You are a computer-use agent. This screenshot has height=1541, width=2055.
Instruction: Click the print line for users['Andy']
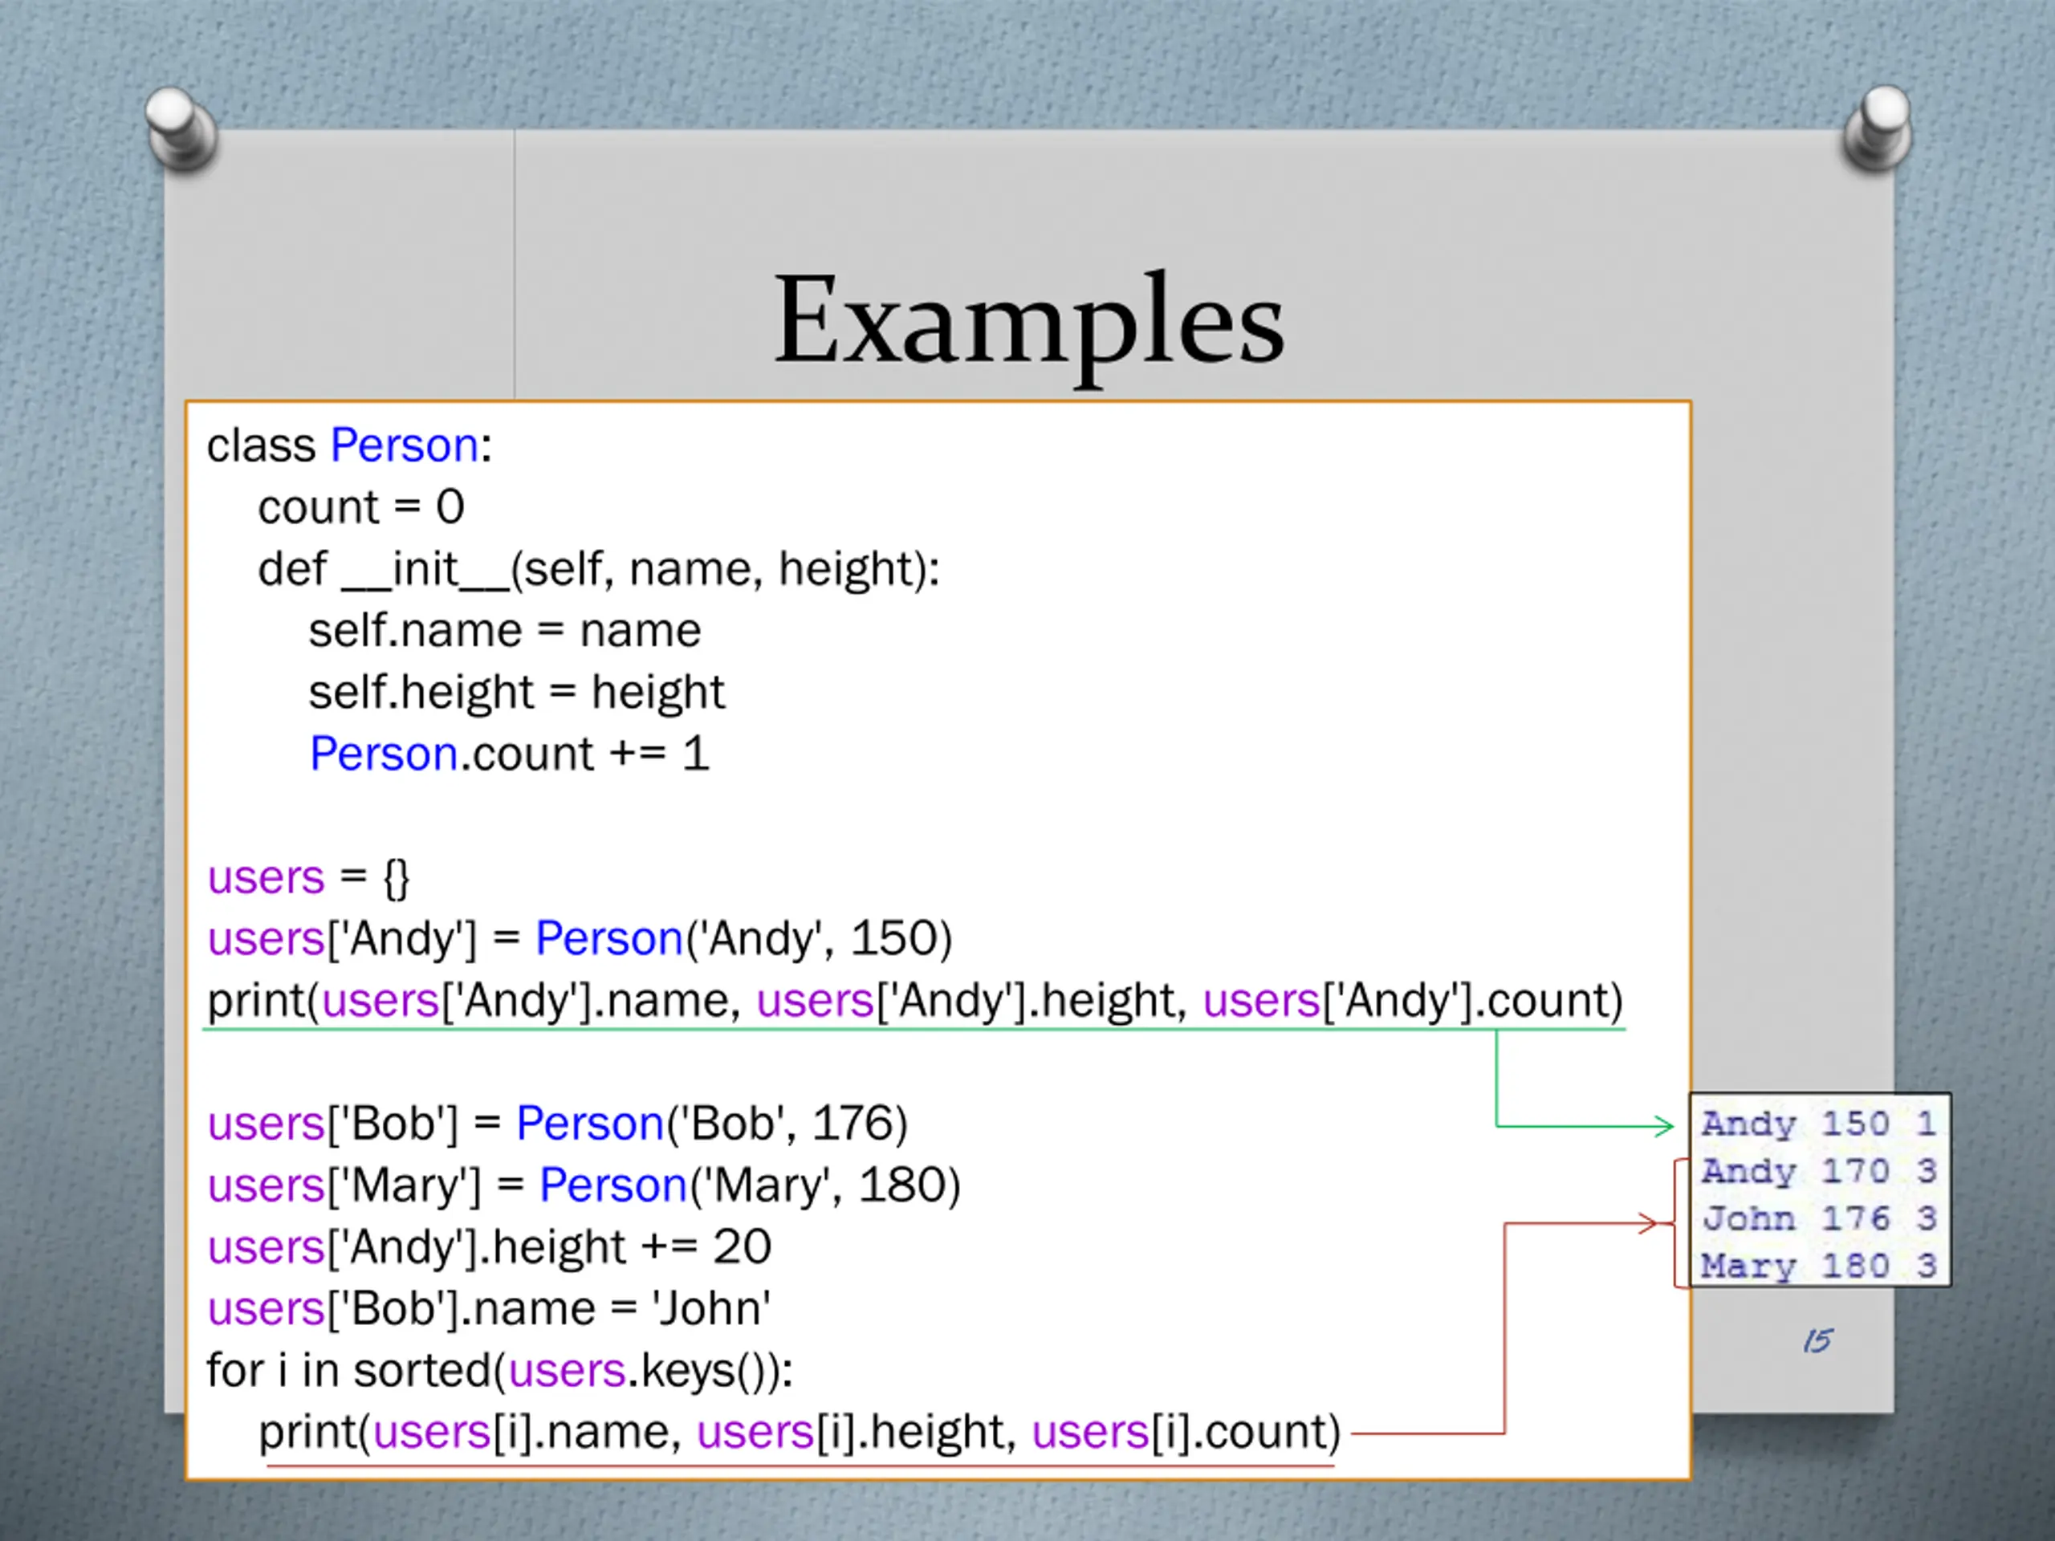click(x=915, y=1002)
